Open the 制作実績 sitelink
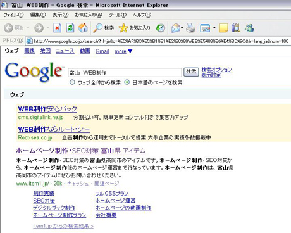The image size is (291, 233). (44, 193)
